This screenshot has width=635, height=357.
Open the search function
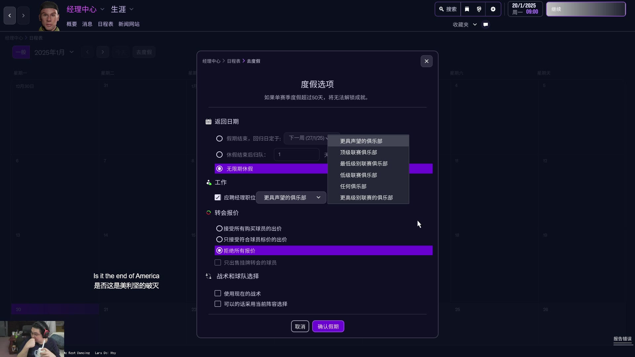click(447, 9)
